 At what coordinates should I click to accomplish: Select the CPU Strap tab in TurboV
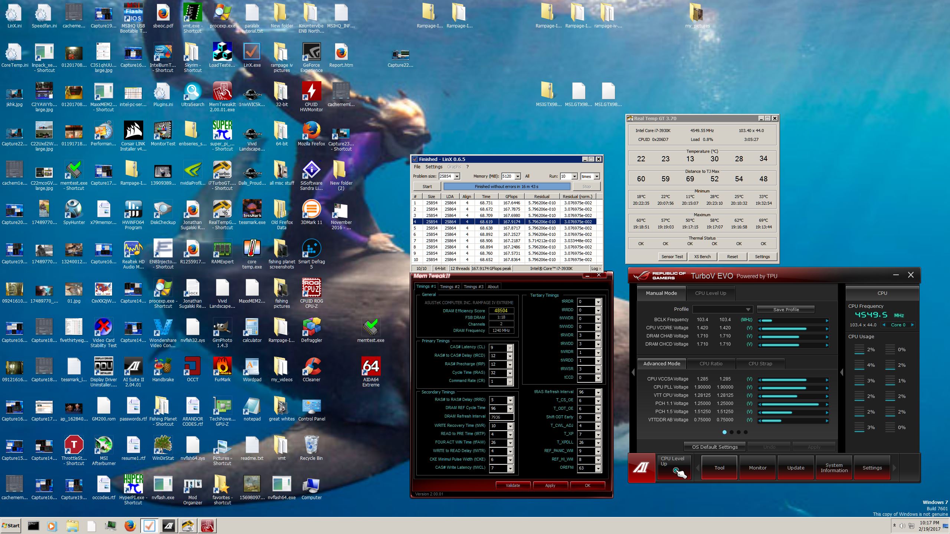[760, 363]
